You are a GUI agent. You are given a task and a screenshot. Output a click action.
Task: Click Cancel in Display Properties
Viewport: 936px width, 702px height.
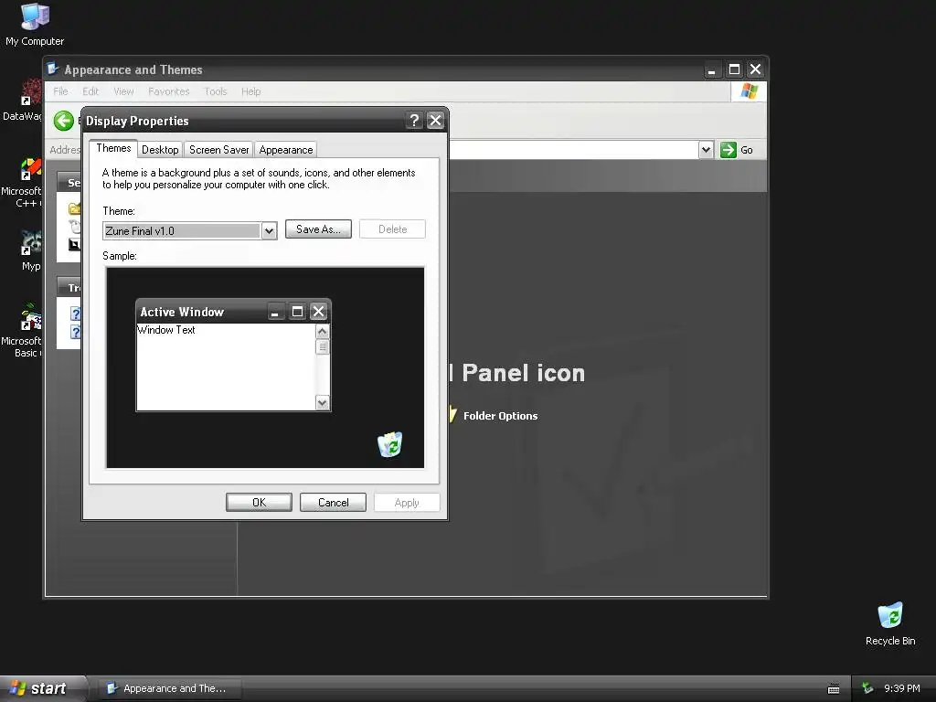(x=333, y=503)
